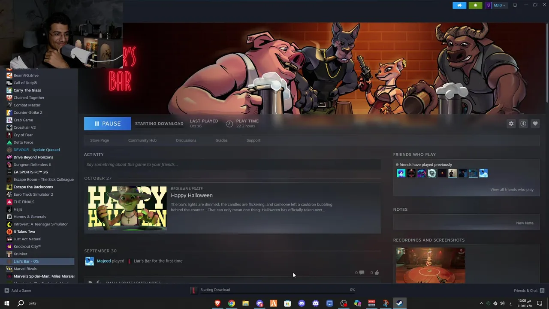This screenshot has width=549, height=309.
Task: Expand MJID account dropdown
Action: pyautogui.click(x=500, y=5)
